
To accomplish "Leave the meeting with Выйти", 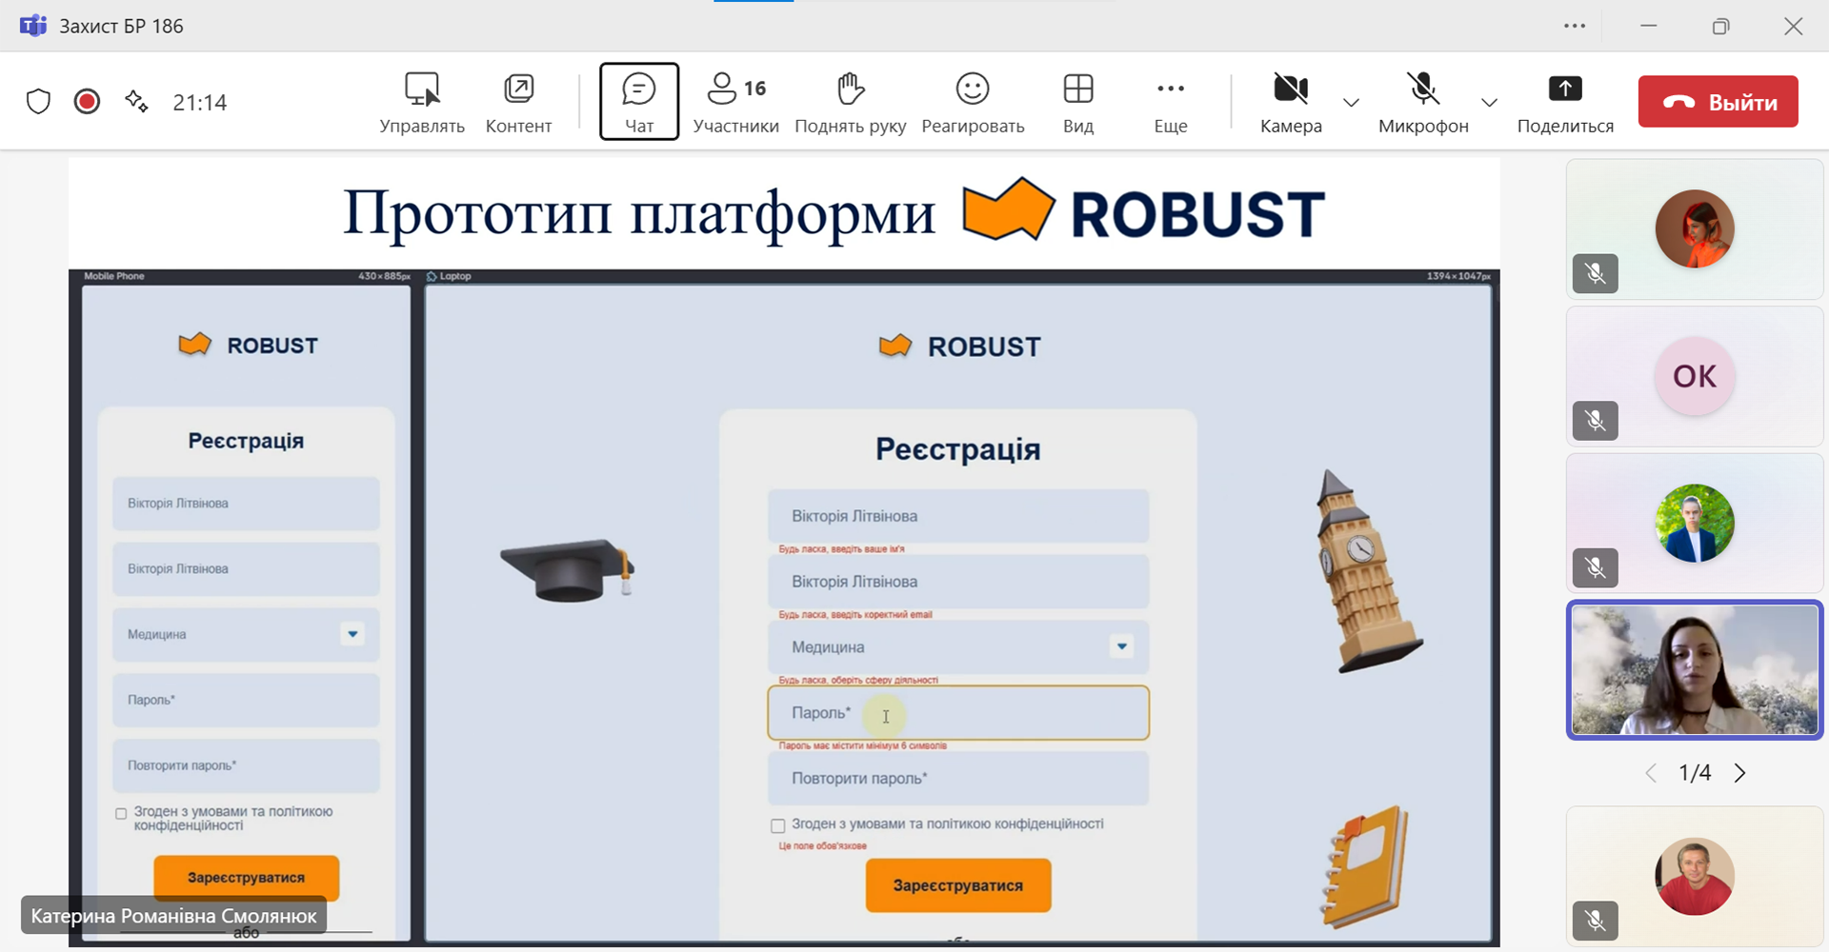I will [1718, 102].
